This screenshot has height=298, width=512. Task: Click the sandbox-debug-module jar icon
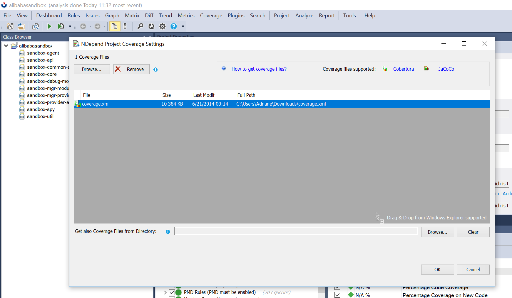click(22, 81)
